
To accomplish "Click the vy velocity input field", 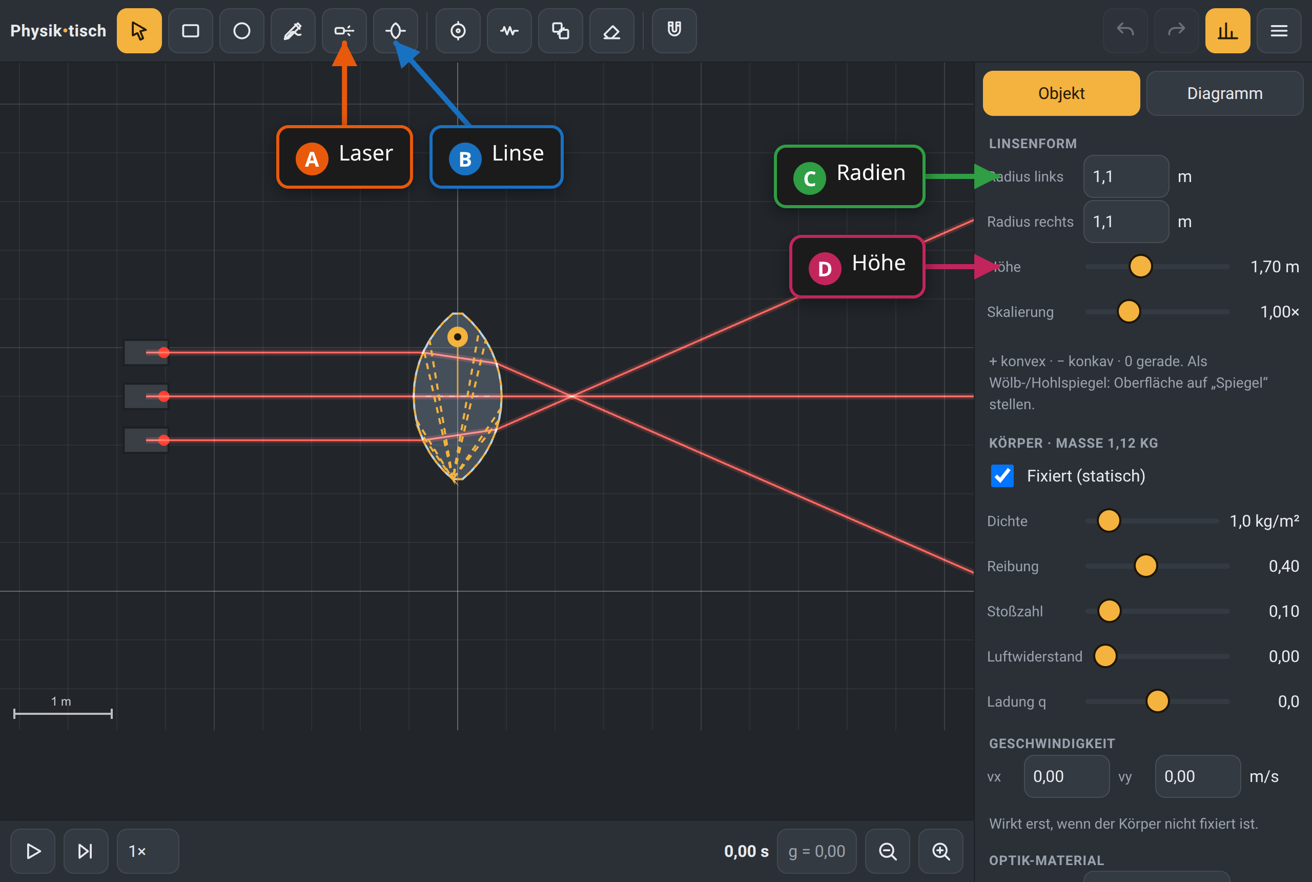I will (1197, 776).
